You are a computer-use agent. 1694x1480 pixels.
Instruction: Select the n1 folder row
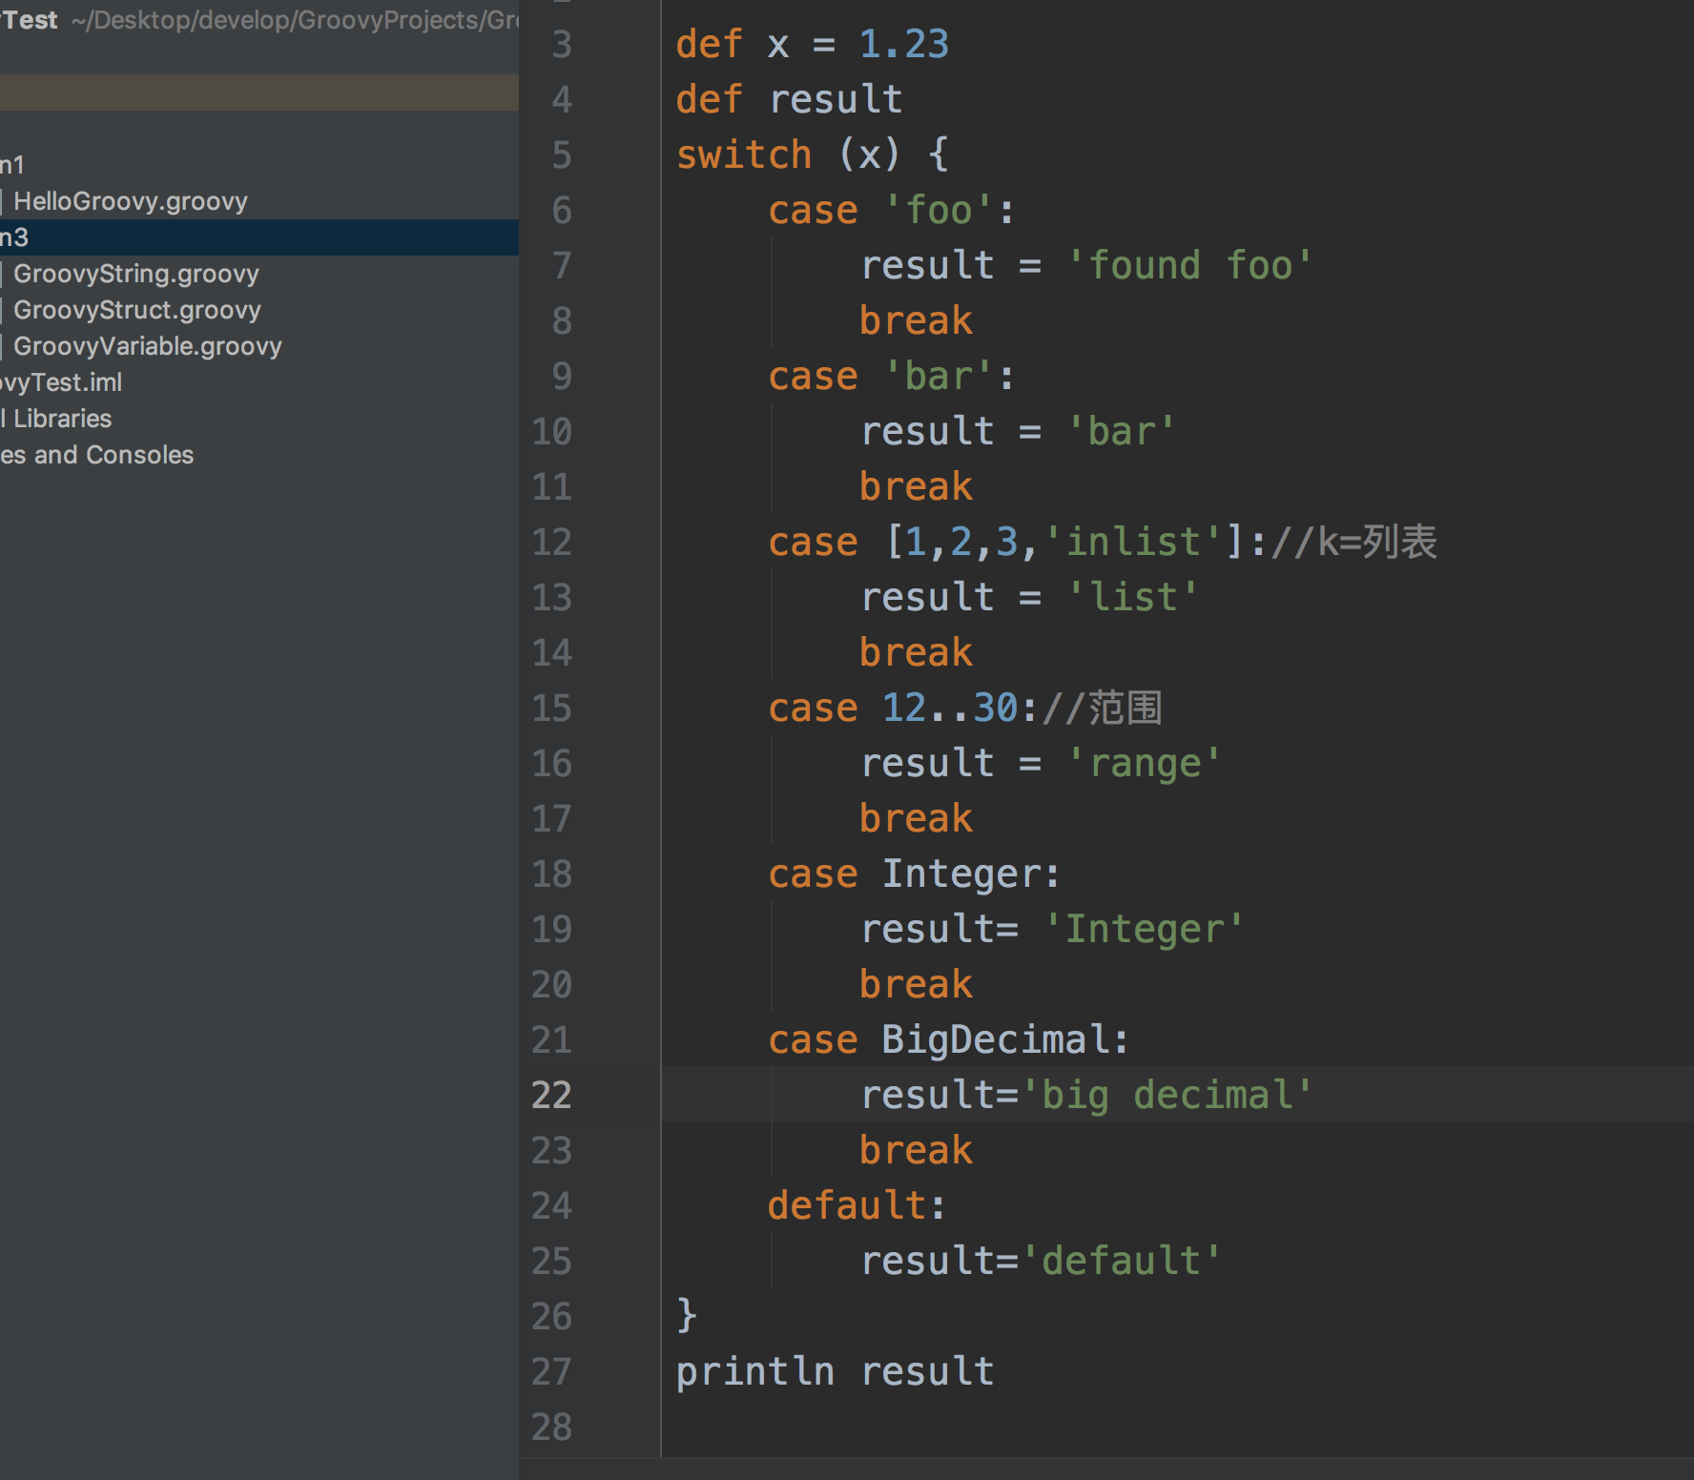(12, 165)
